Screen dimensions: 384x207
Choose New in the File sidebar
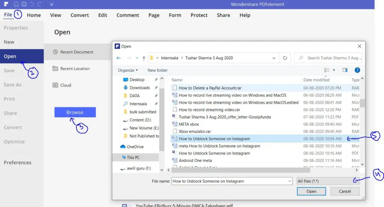[x=9, y=42]
